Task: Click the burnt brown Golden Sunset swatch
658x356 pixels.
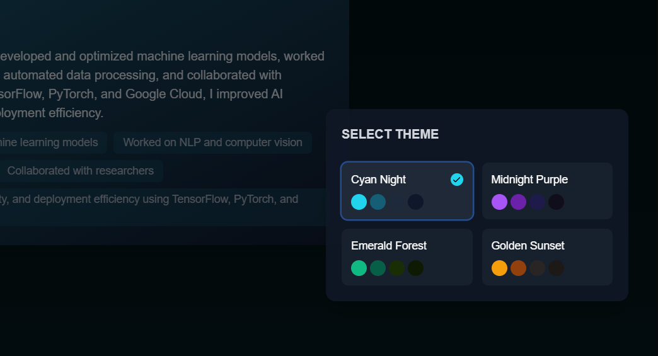Action: point(518,268)
